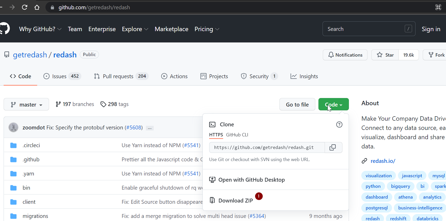Open the dashboard topic tag
This screenshot has height=221, width=446.
pyautogui.click(x=377, y=197)
